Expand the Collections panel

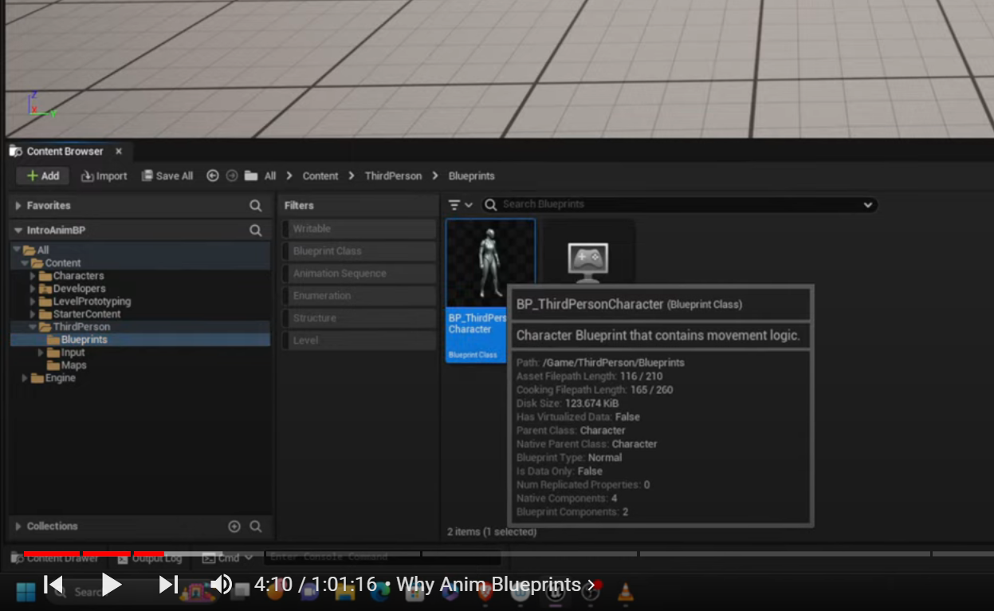coord(18,526)
